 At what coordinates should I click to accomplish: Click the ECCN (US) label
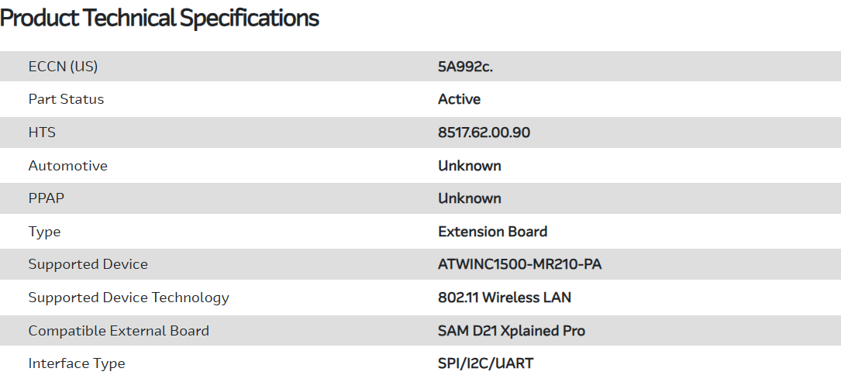(63, 67)
